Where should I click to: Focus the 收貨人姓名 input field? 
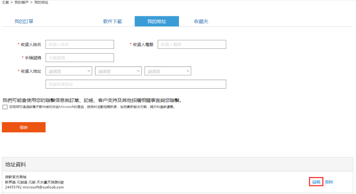[x=80, y=44]
